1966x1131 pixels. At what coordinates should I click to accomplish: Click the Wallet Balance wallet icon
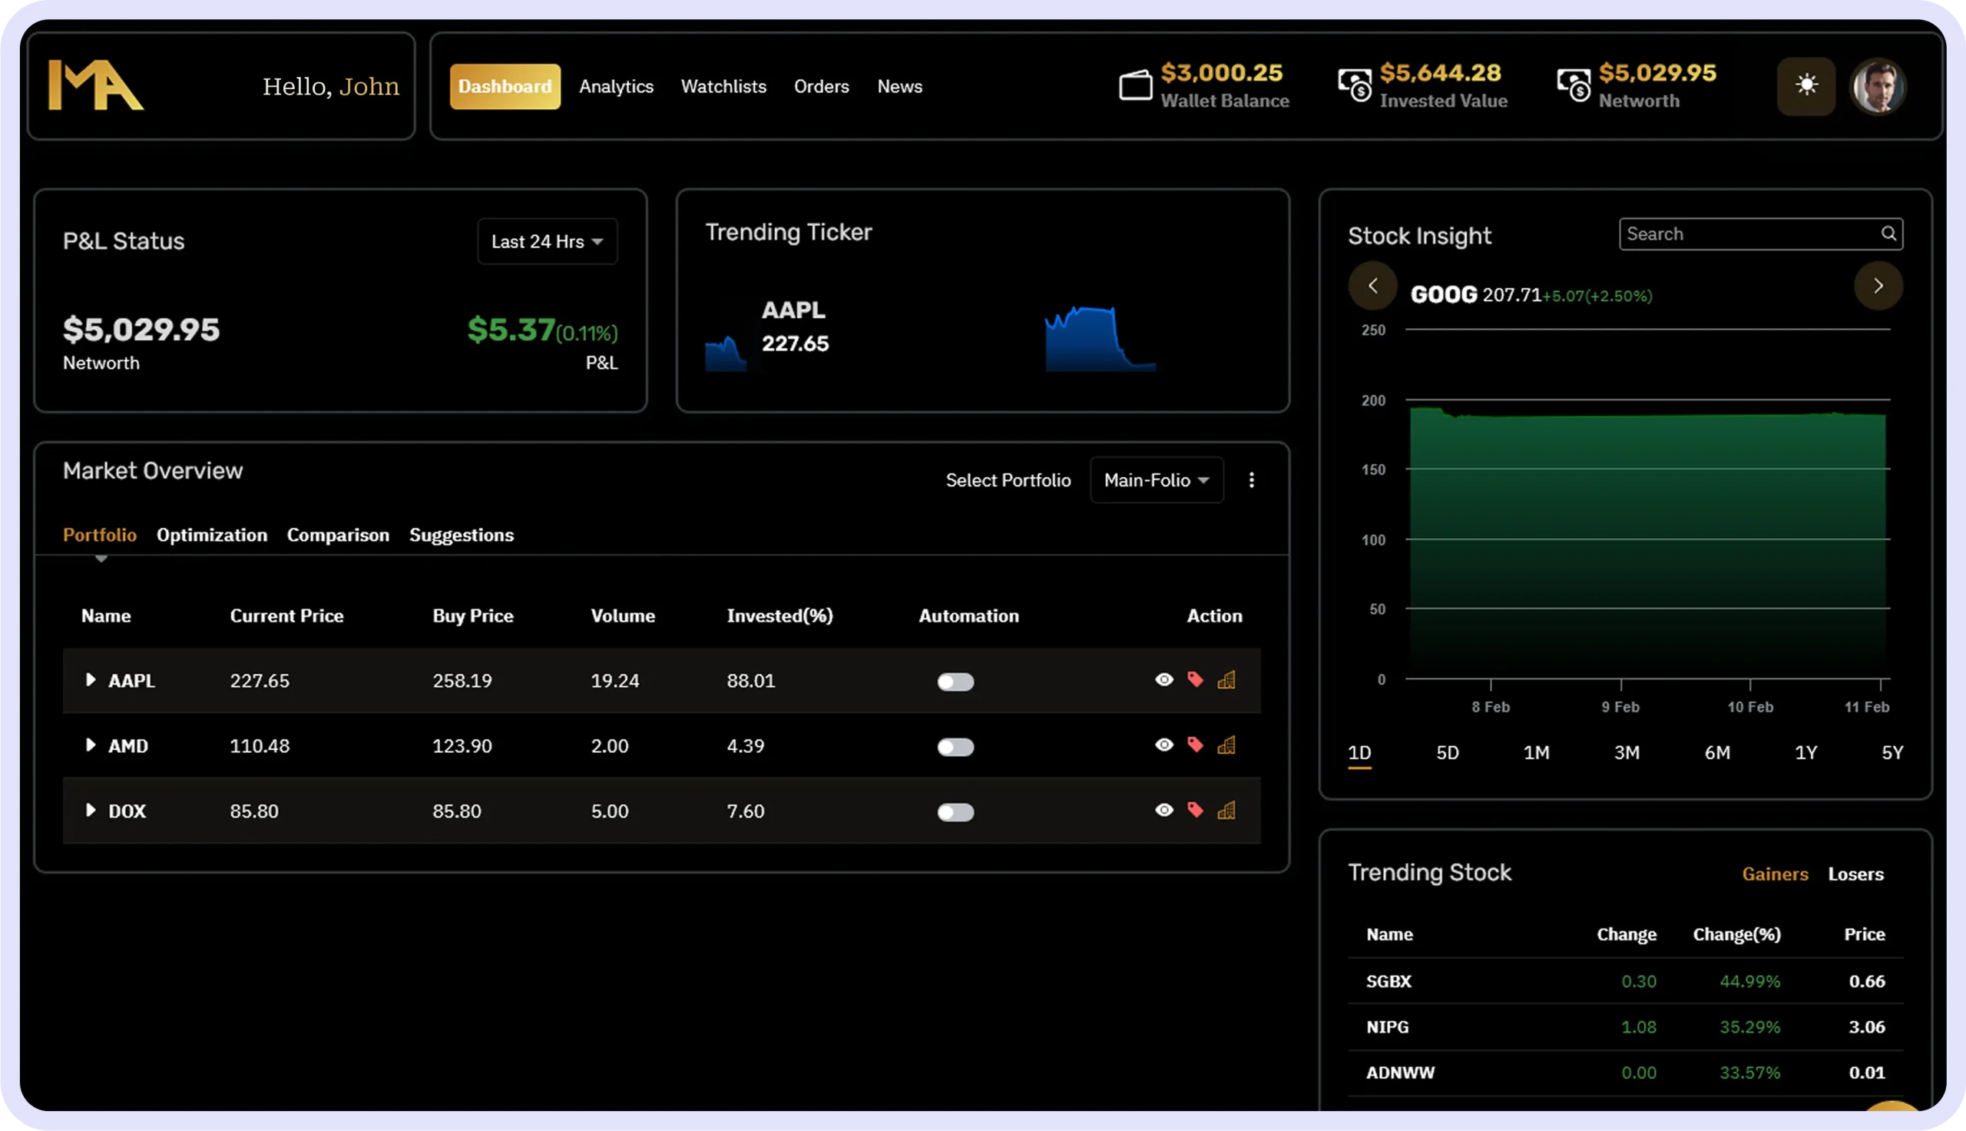tap(1135, 85)
